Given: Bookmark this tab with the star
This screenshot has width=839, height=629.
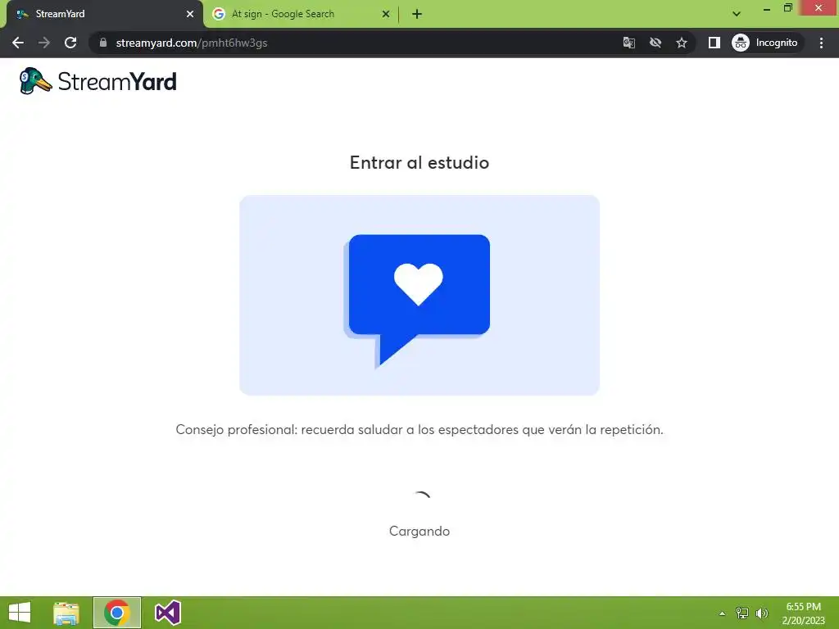Looking at the screenshot, I should tap(681, 43).
